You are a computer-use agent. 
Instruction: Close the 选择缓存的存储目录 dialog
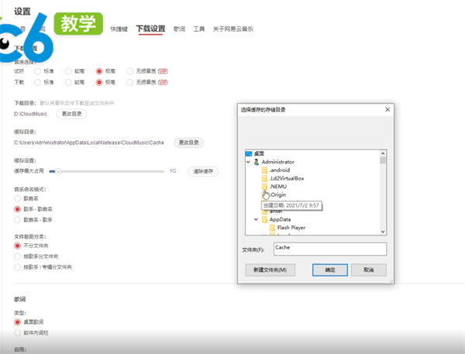click(x=387, y=110)
